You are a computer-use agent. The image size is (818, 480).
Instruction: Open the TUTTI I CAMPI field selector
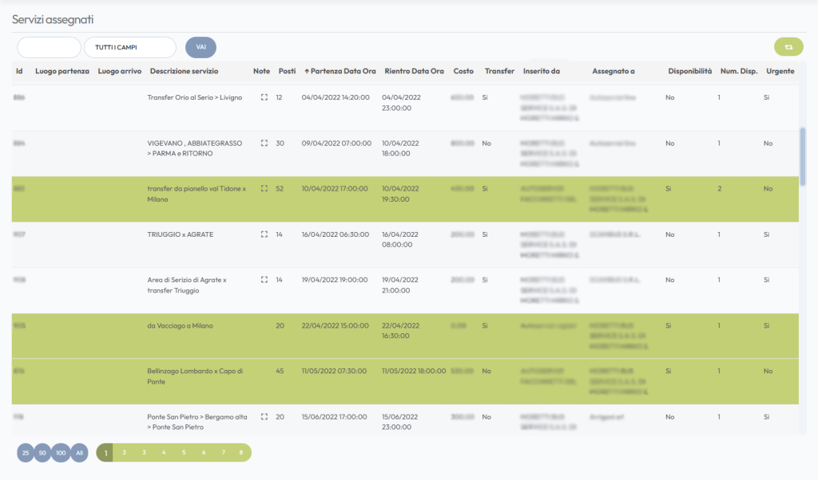pyautogui.click(x=129, y=48)
